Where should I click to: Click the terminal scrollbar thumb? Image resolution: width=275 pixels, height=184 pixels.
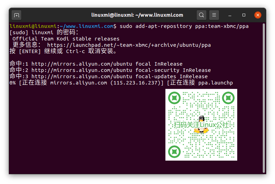pyautogui.click(x=264, y=98)
